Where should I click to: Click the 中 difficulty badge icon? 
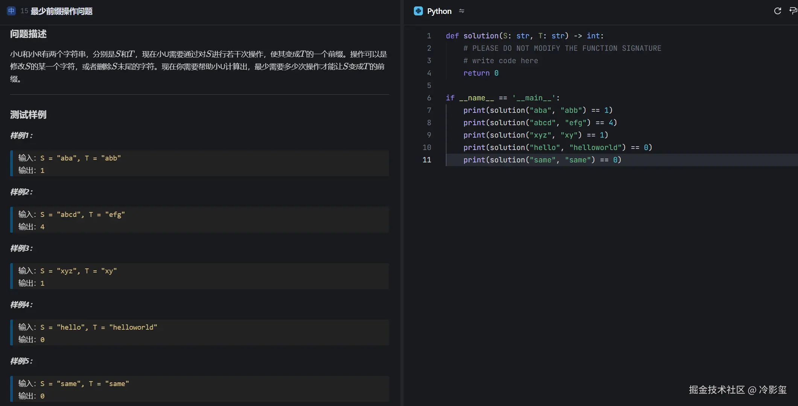11,11
